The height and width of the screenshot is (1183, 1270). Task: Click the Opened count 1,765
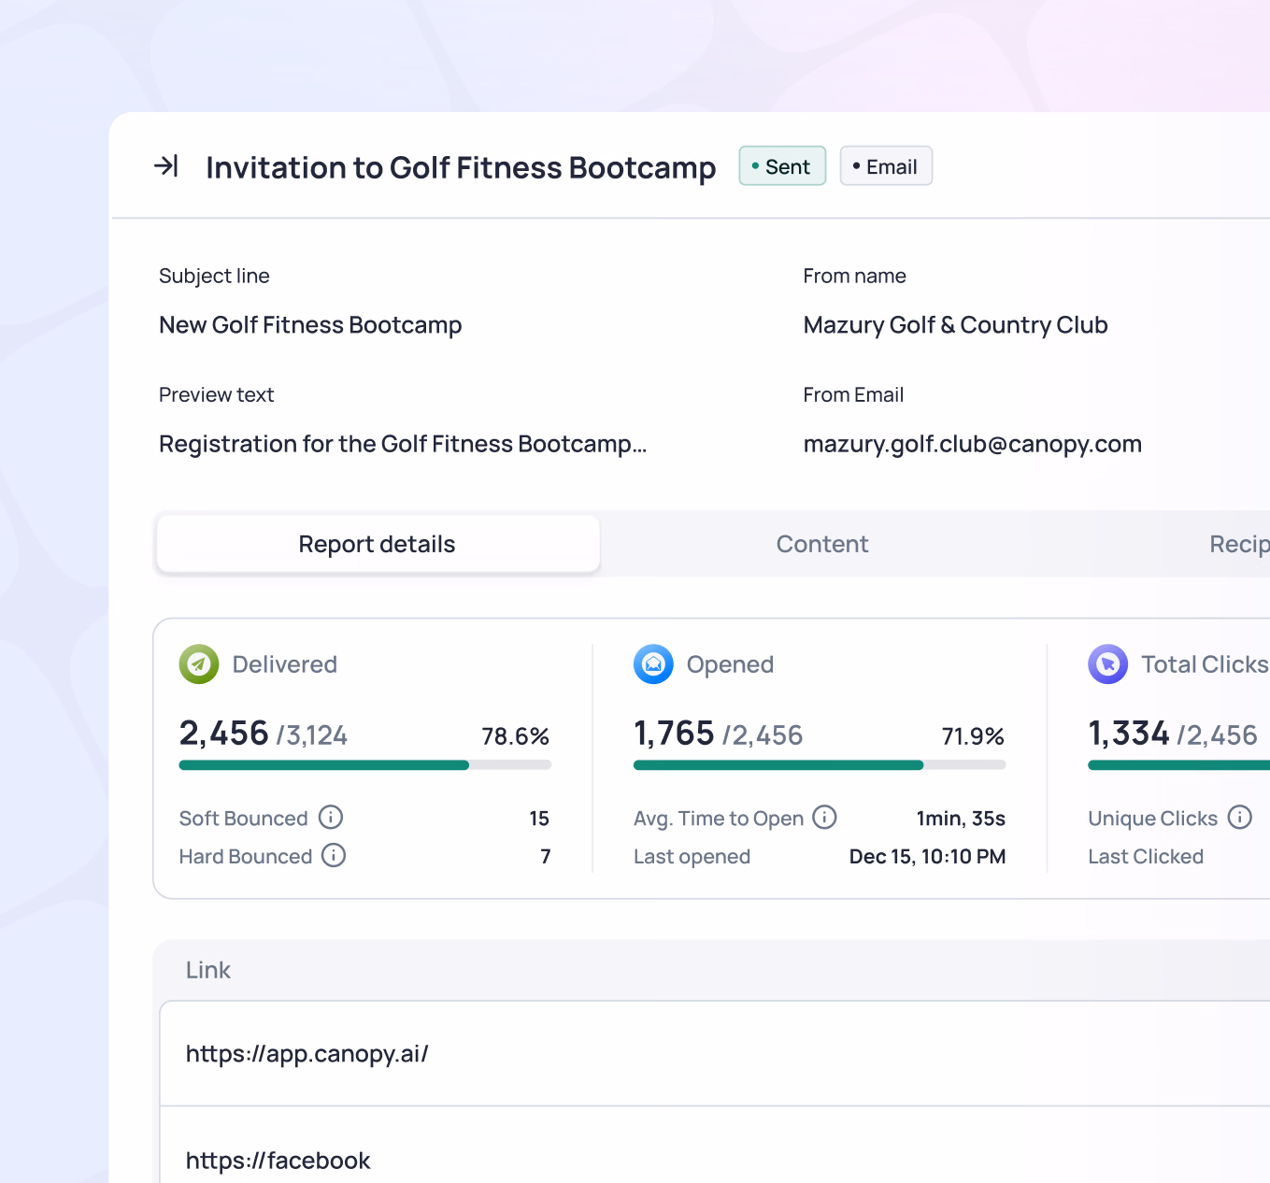point(674,734)
